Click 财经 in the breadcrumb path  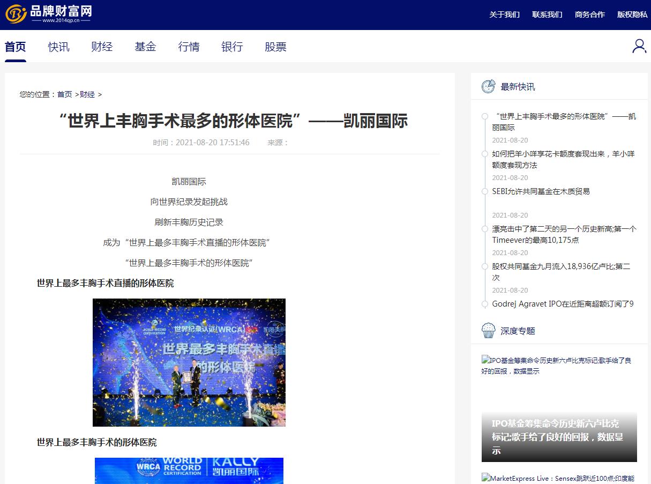point(87,94)
